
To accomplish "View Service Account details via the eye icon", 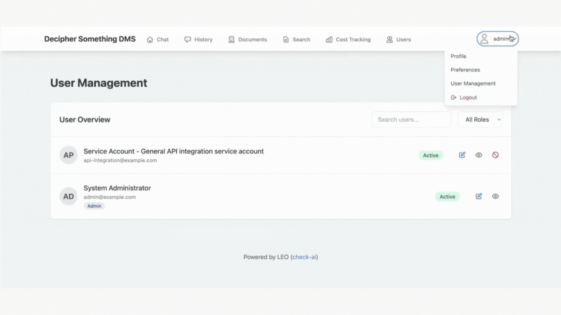I will pyautogui.click(x=479, y=155).
